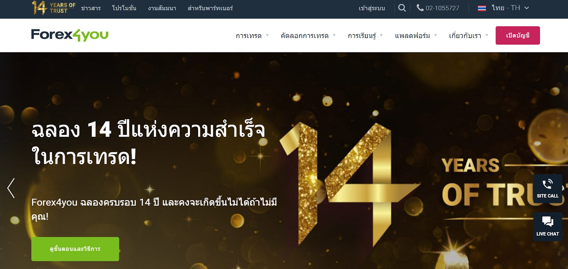Click the phone handset icon
Screen dimensions: 568x269
[x=420, y=7]
